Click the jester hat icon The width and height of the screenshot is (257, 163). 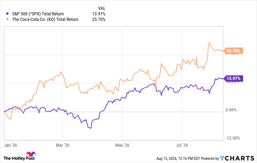coord(31,154)
